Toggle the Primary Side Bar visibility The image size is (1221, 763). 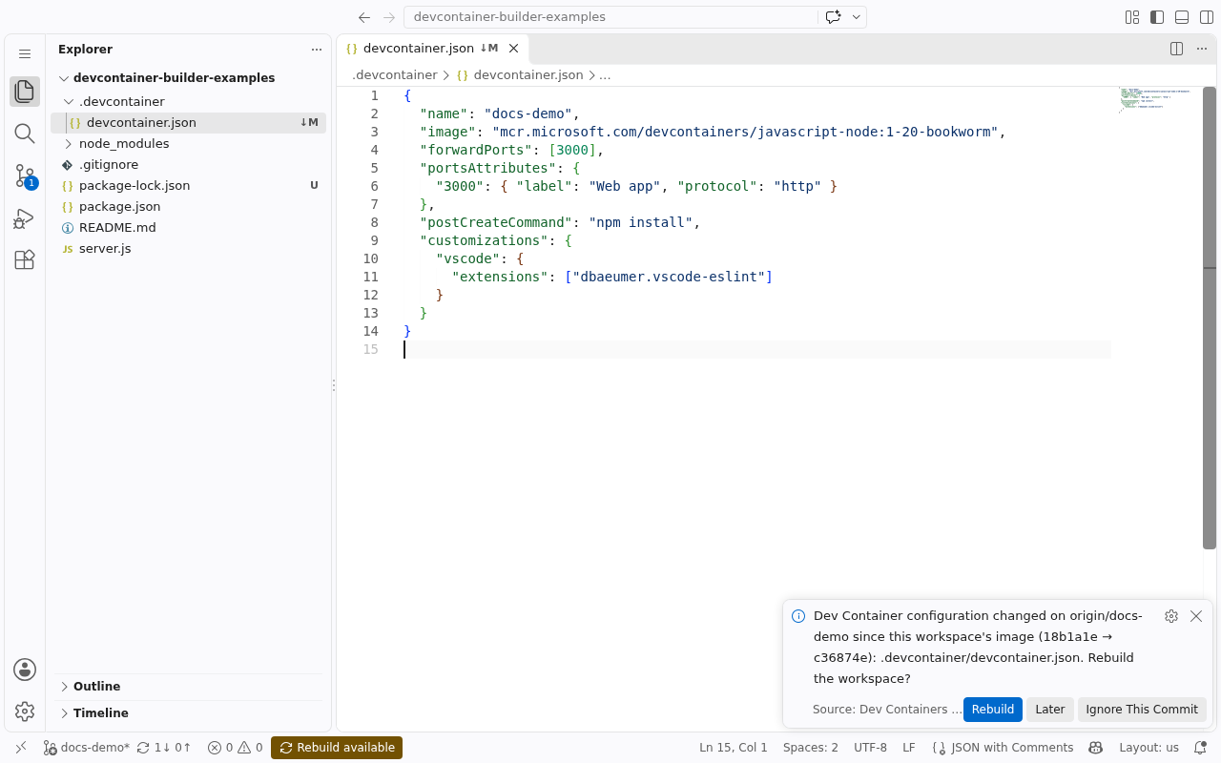[1157, 17]
